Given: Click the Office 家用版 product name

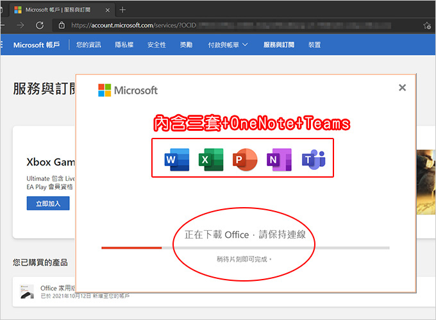Looking at the screenshot, I should point(58,288).
